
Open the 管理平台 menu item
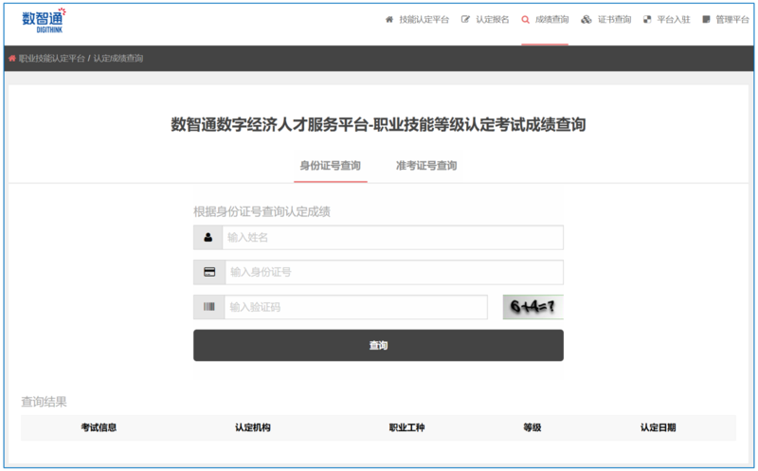(x=731, y=19)
